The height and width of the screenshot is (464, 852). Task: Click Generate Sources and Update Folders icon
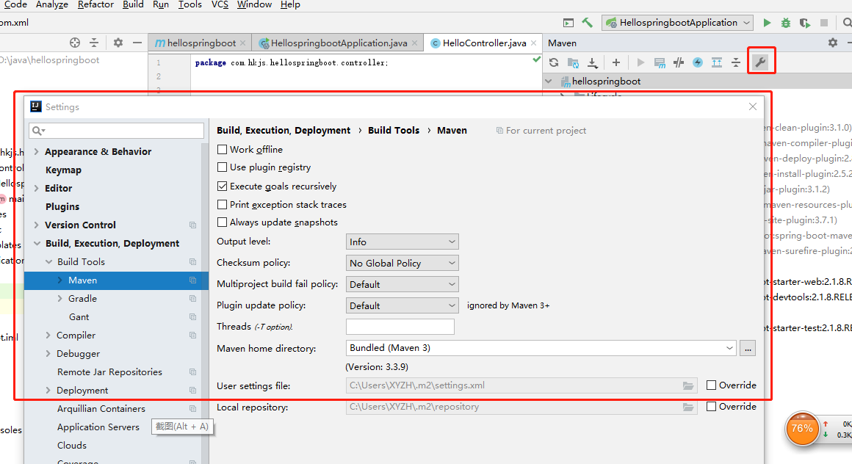coord(573,62)
